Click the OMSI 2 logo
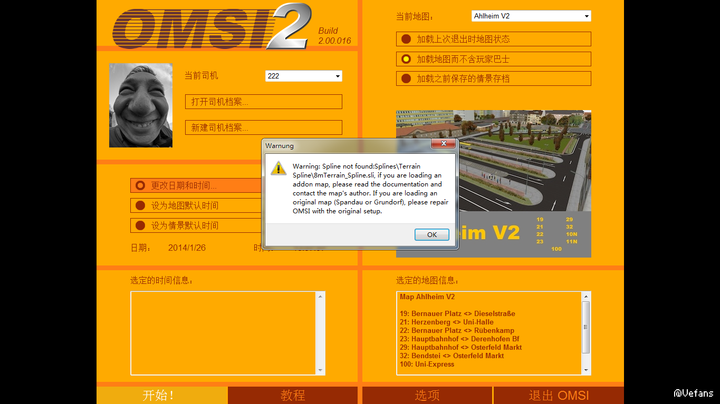Screen dimensions: 720x404 click(x=211, y=27)
